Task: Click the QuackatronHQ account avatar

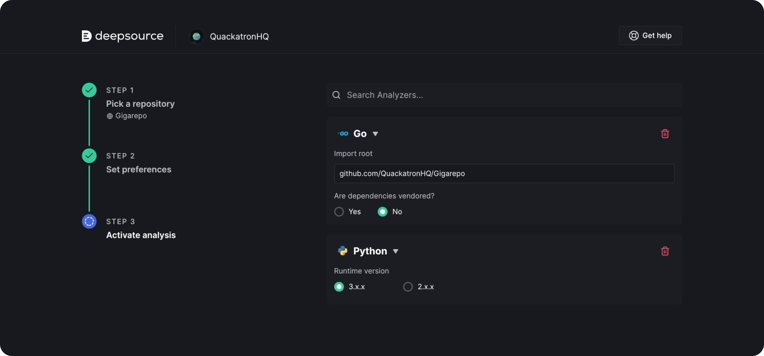Action: pyautogui.click(x=196, y=36)
